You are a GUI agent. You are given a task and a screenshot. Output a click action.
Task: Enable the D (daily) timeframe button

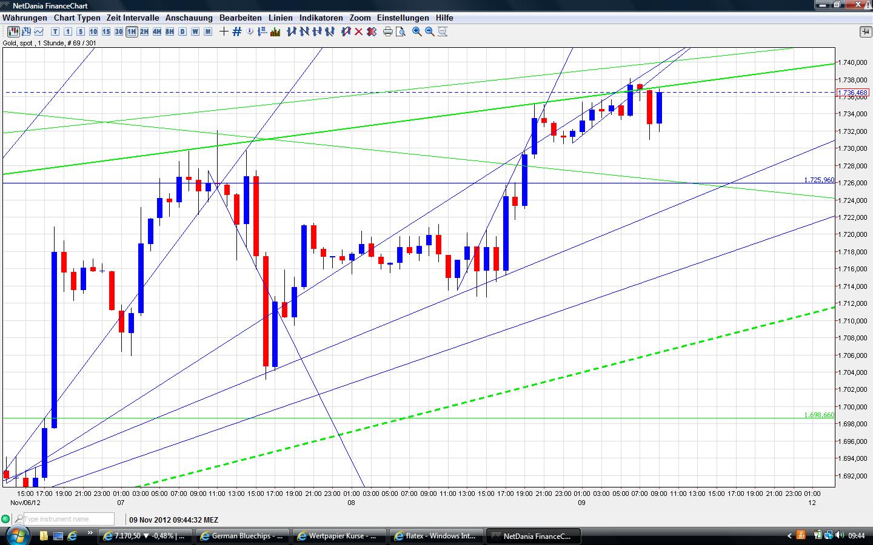pos(181,31)
